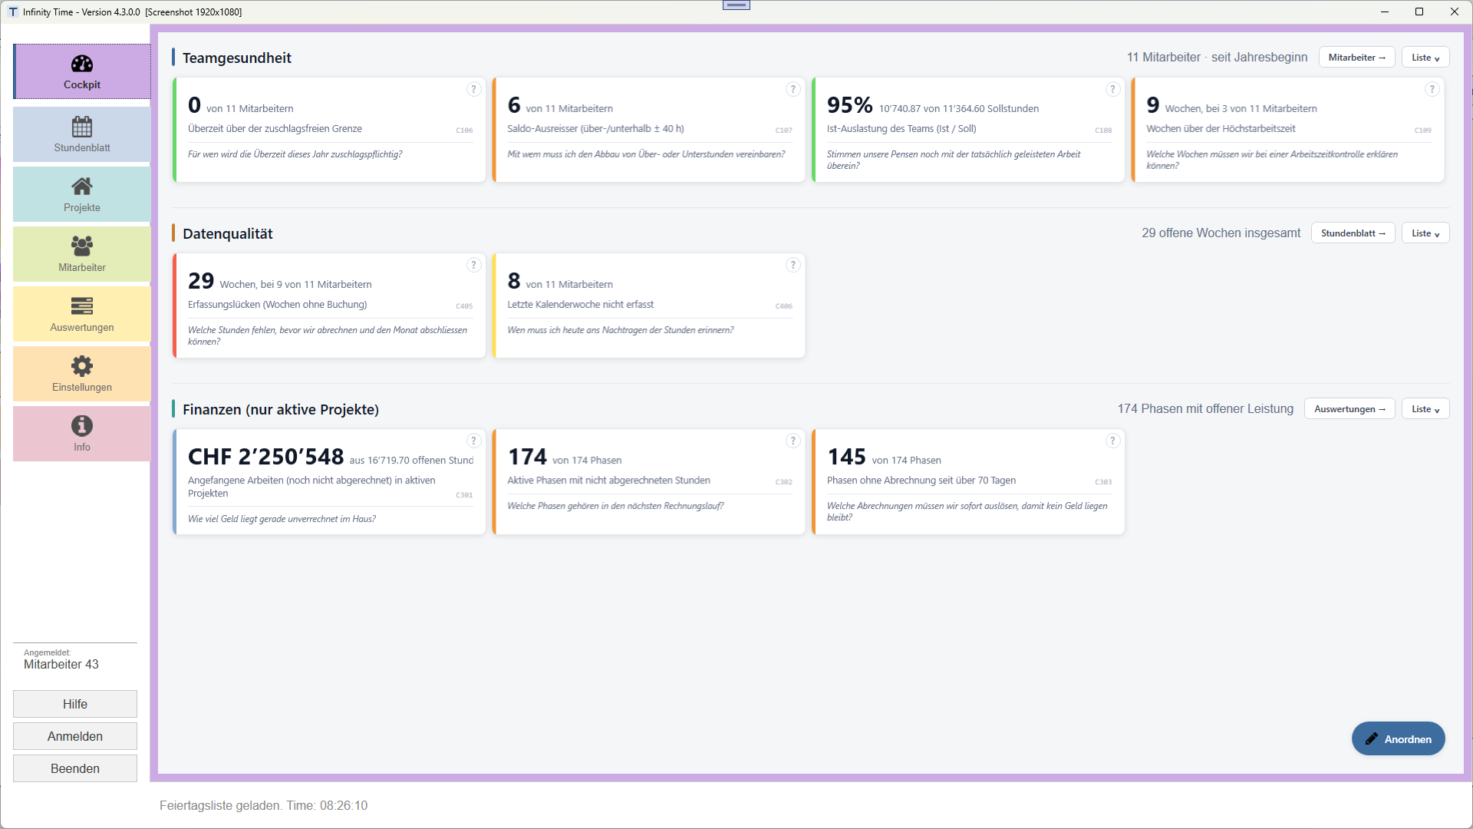The image size is (1473, 829).
Task: Open the 145 Phasen ohne Abrechnung card
Action: pyautogui.click(x=969, y=482)
